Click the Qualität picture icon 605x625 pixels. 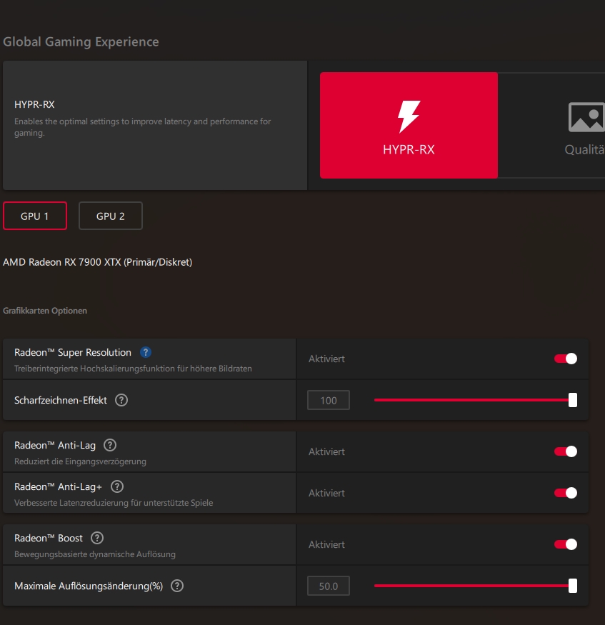pos(586,117)
